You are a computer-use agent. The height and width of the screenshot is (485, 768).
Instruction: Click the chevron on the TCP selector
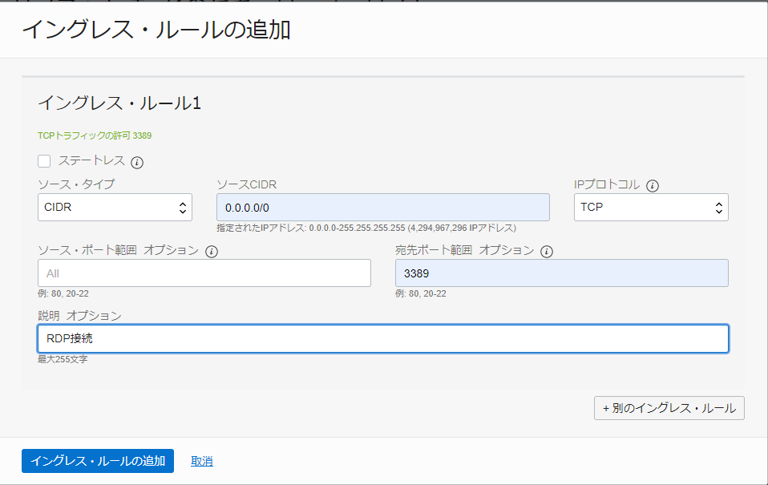click(718, 207)
